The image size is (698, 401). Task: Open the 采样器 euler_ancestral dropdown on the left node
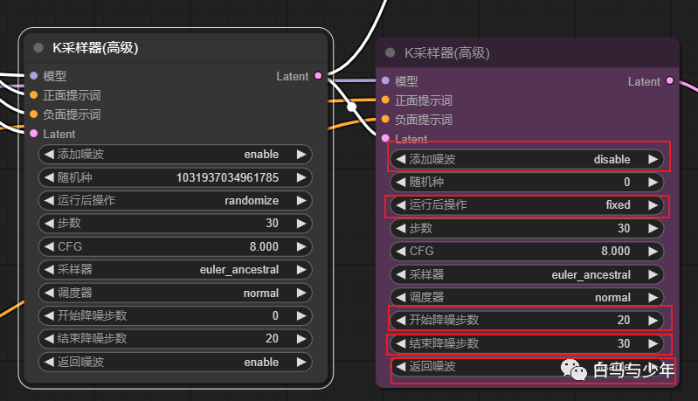point(175,270)
